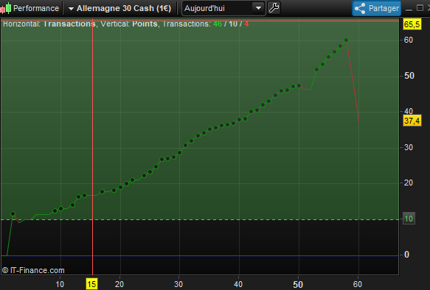Click the green 46 winning transactions count
This screenshot has width=430, height=290.
pyautogui.click(x=217, y=24)
